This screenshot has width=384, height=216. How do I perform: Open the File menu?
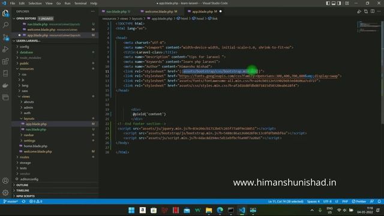click(13, 4)
